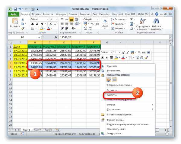
Task: Select the Лист2 sheet tab
Action: point(37,130)
